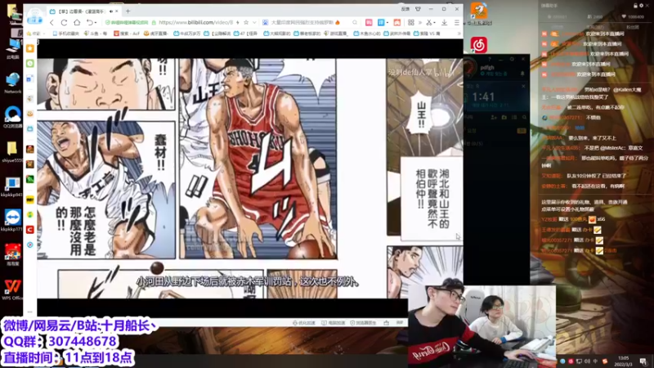This screenshot has height=368, width=654.
Task: Click the add friend icon in dark client
Action: (494, 118)
